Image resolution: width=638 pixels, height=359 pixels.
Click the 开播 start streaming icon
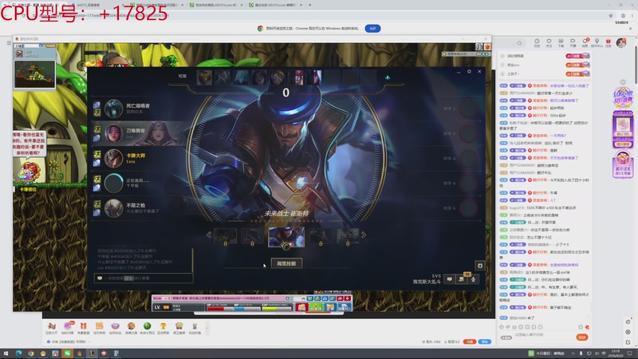click(x=573, y=43)
